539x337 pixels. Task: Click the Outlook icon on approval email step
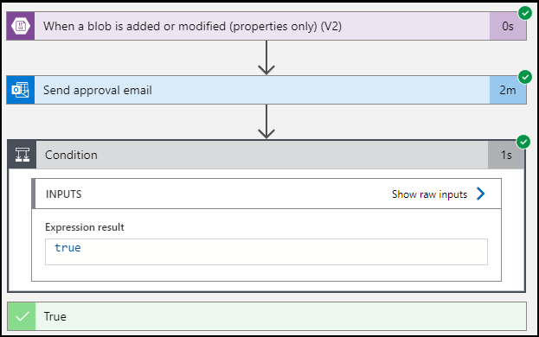pyautogui.click(x=21, y=90)
